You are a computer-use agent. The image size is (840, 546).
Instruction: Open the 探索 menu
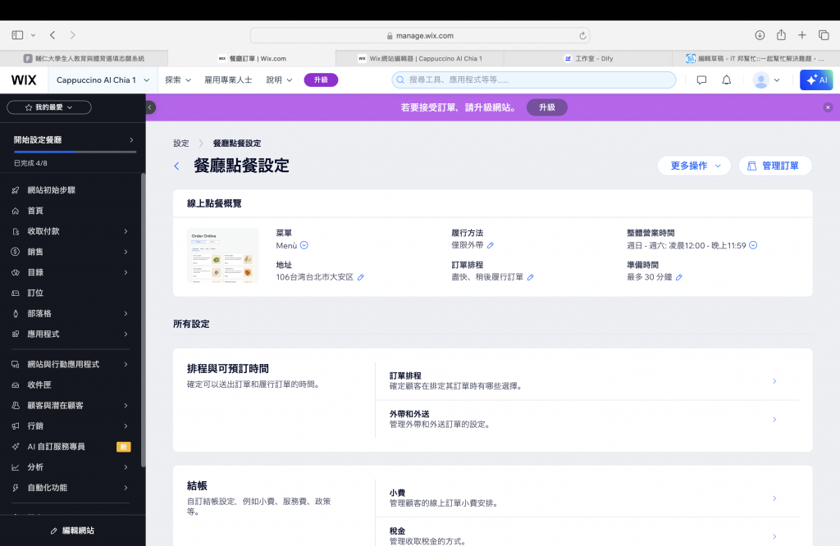point(178,80)
